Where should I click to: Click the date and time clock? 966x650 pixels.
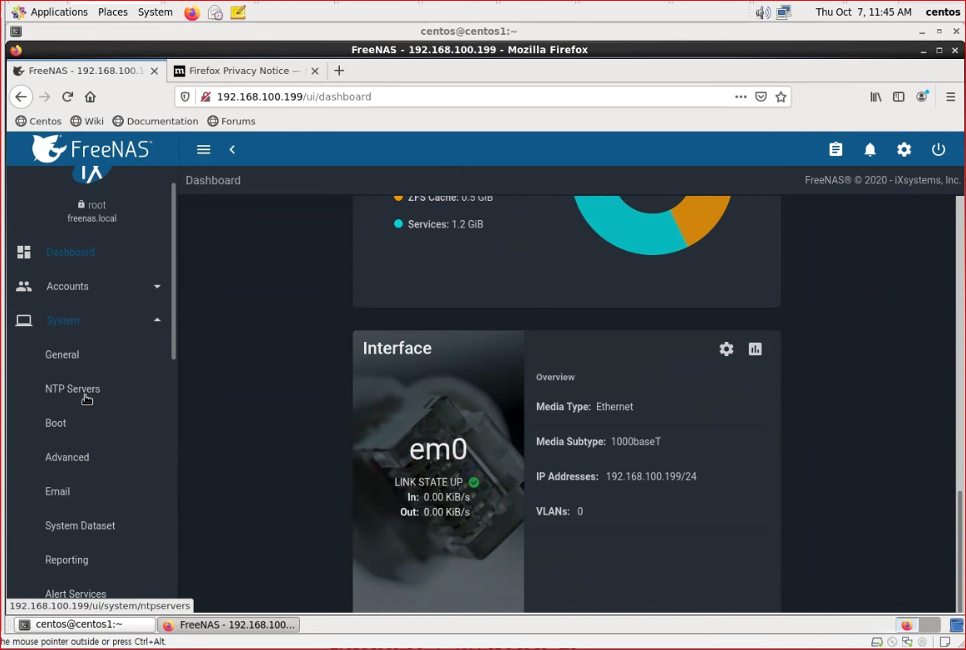(x=864, y=12)
